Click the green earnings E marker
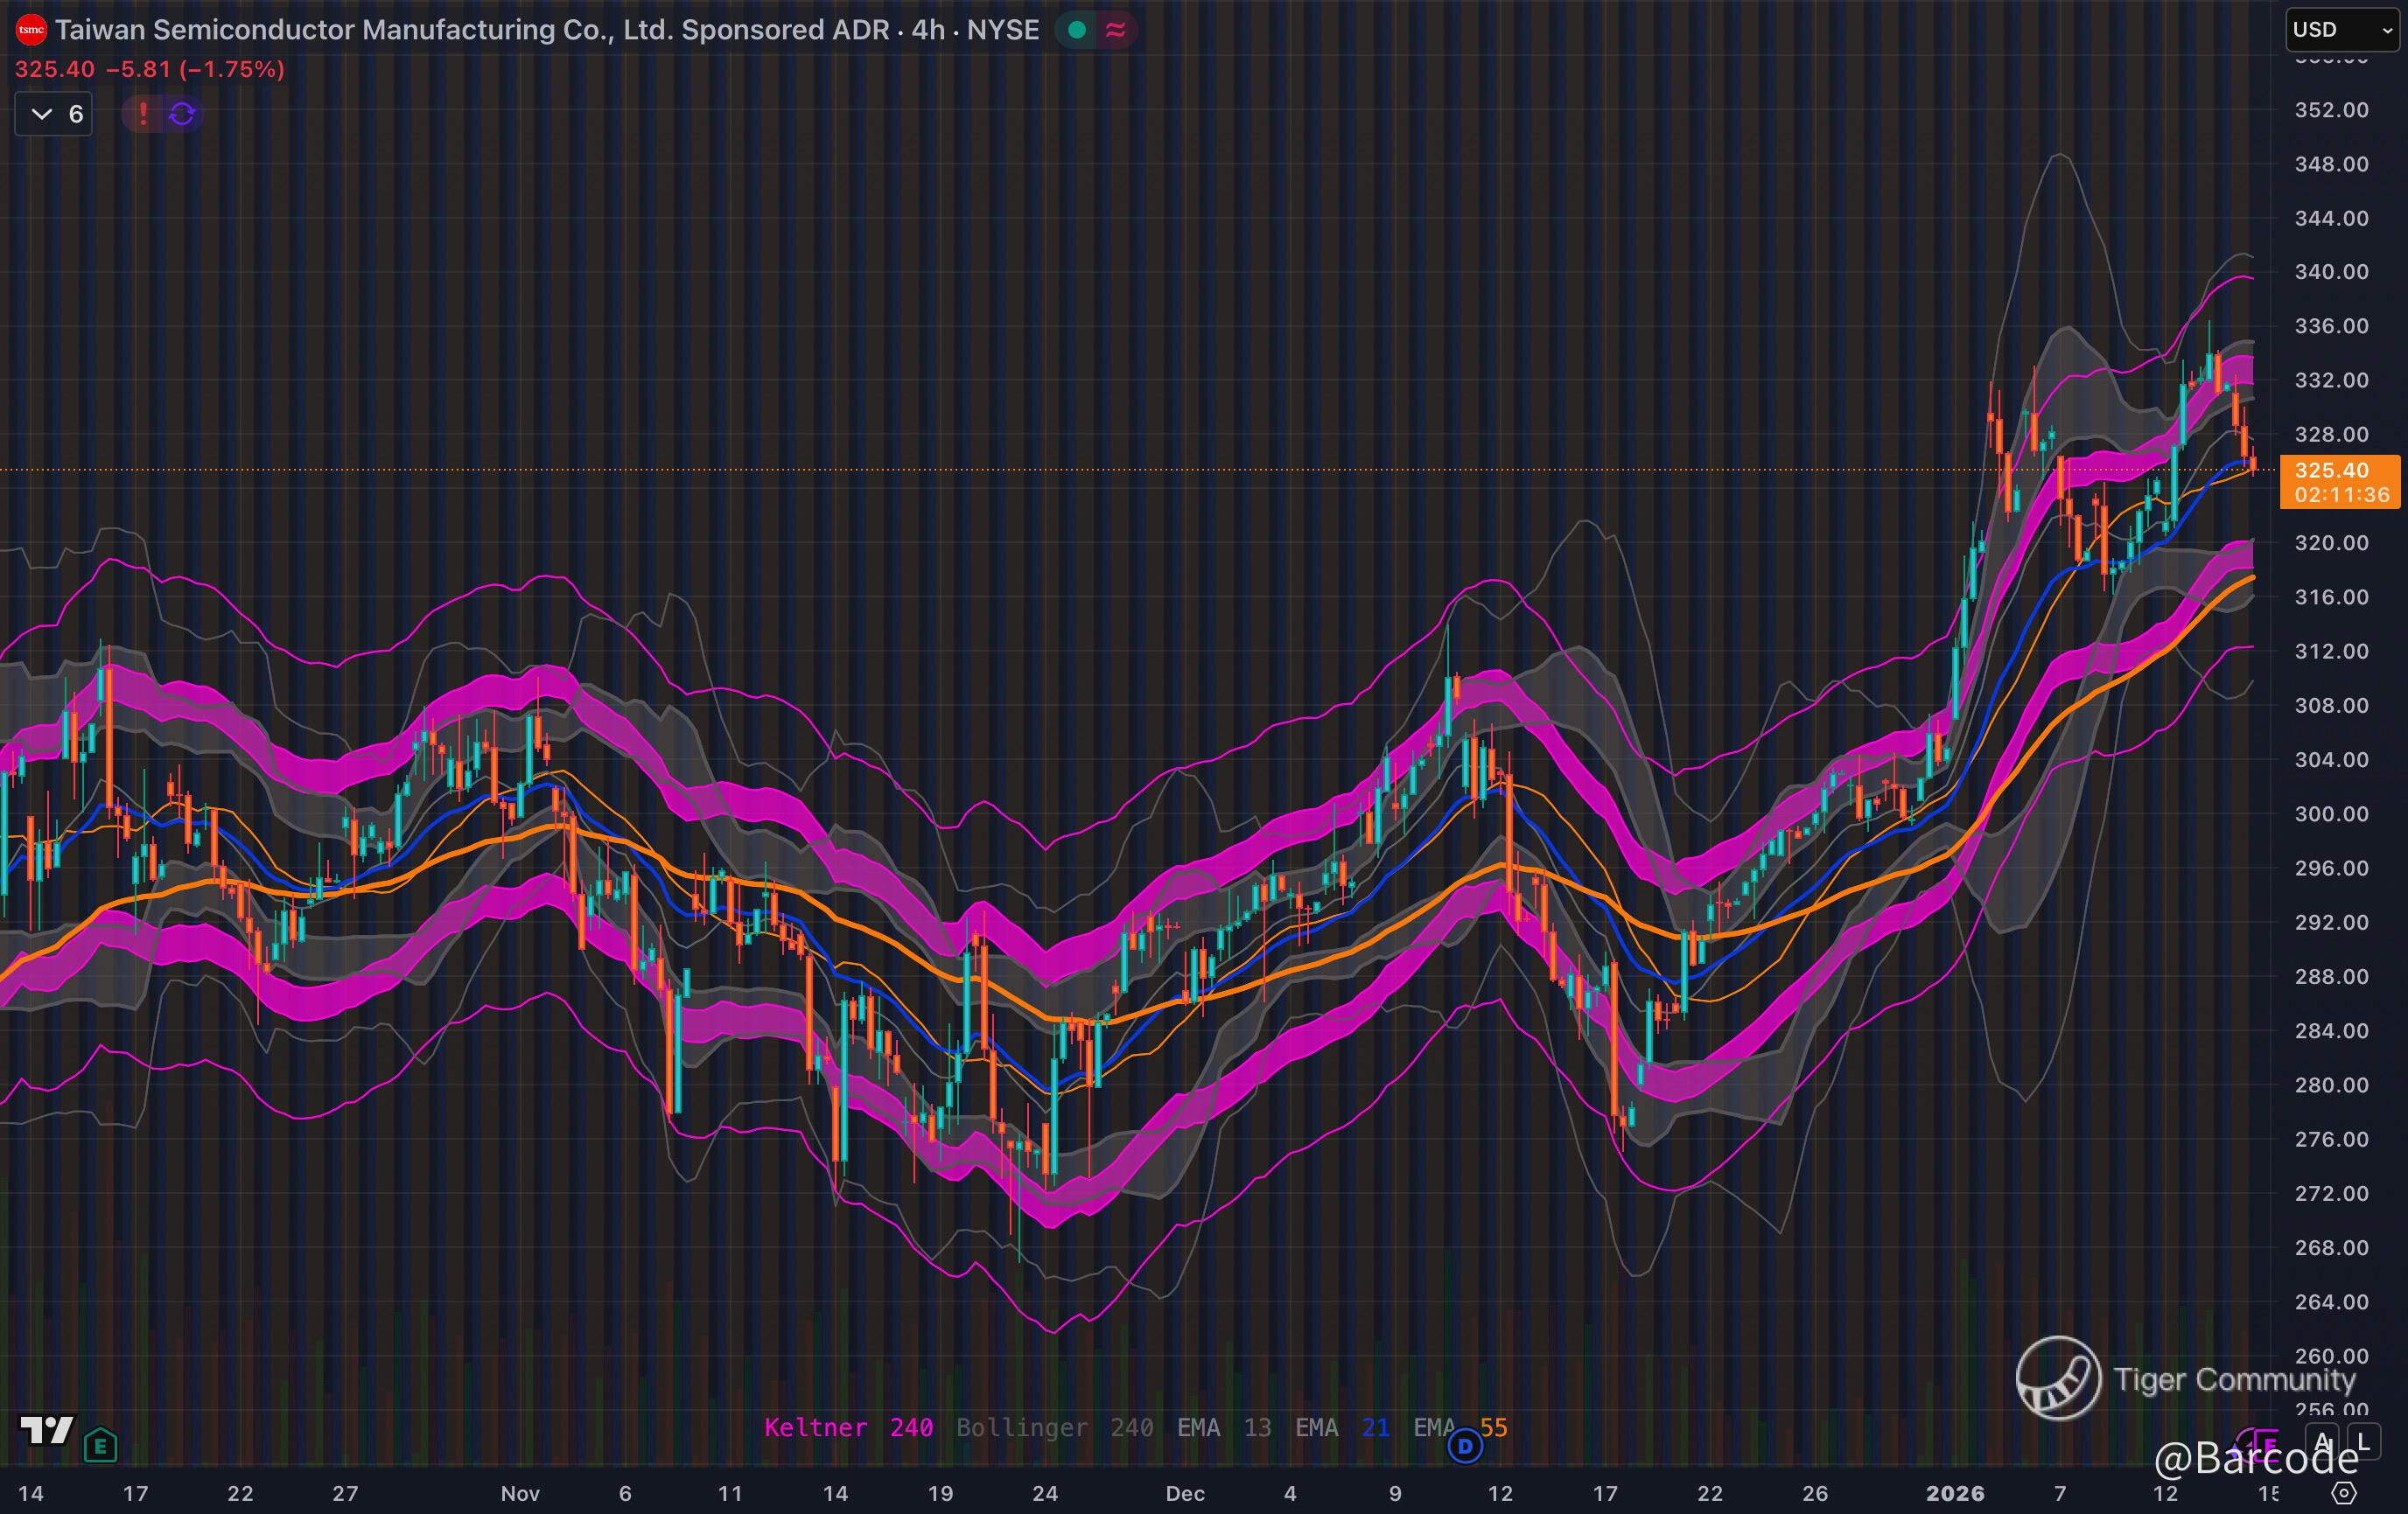2408x1514 pixels. pos(100,1445)
